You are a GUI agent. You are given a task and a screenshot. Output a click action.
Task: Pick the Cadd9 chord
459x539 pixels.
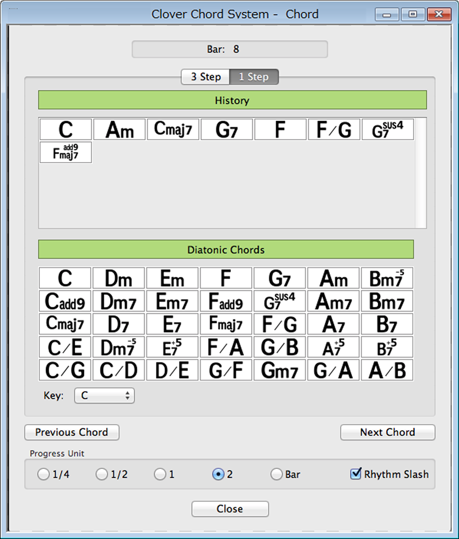pyautogui.click(x=65, y=301)
